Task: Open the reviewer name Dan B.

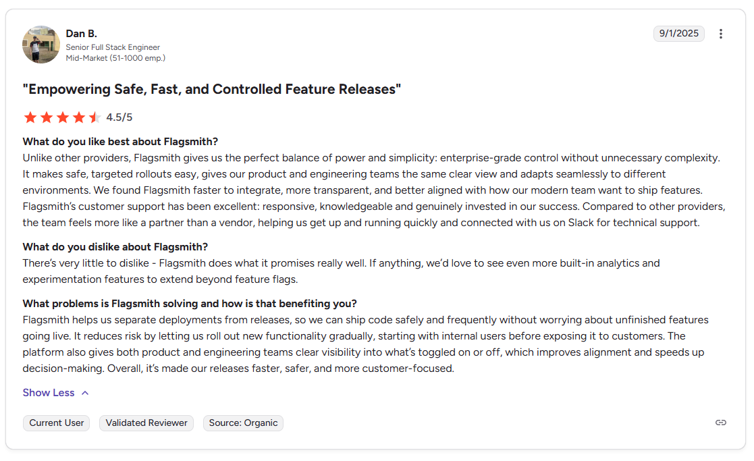Action: [x=81, y=33]
